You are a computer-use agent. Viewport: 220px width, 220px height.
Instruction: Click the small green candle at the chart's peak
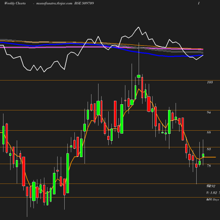click(x=139, y=76)
